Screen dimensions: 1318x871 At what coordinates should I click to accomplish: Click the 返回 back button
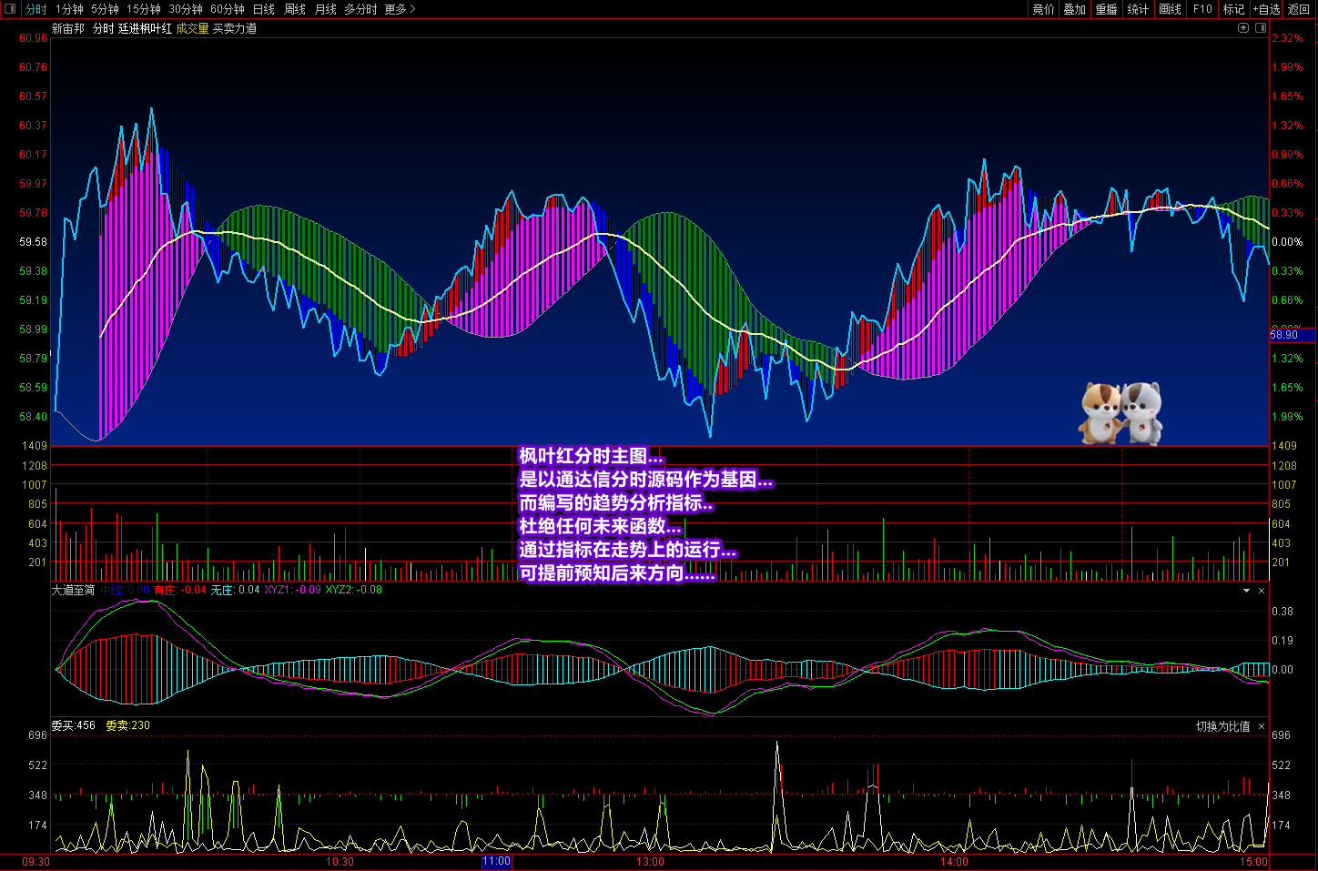tap(1299, 9)
